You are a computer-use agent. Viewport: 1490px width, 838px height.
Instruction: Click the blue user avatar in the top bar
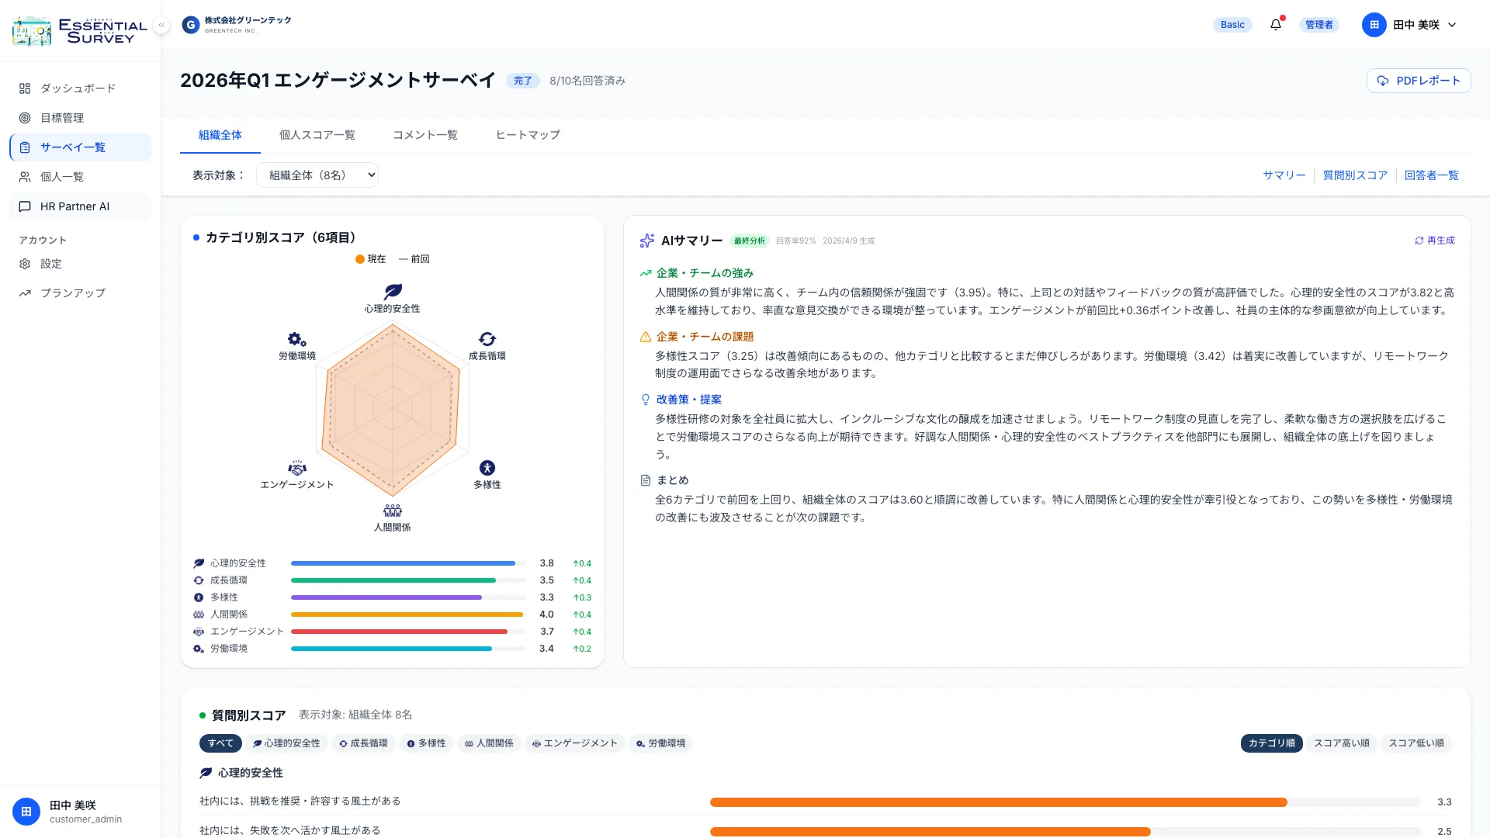click(1374, 25)
